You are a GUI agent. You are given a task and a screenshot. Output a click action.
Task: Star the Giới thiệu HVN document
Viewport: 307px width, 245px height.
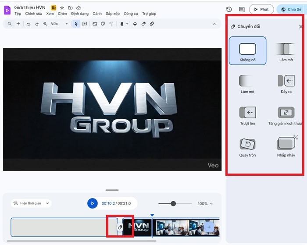point(62,8)
